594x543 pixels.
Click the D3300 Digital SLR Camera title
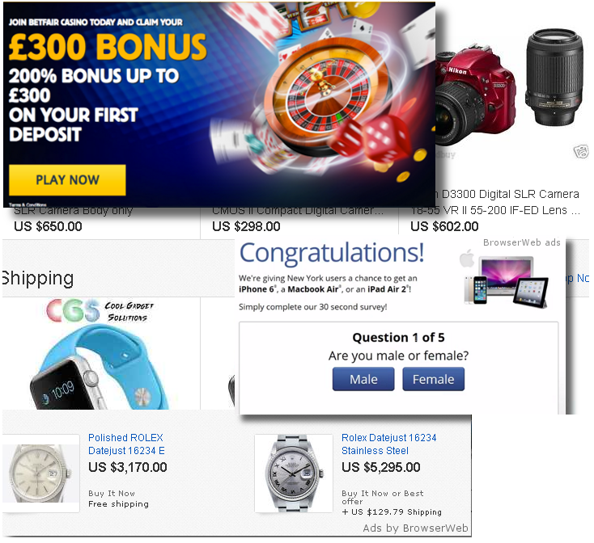(510, 194)
